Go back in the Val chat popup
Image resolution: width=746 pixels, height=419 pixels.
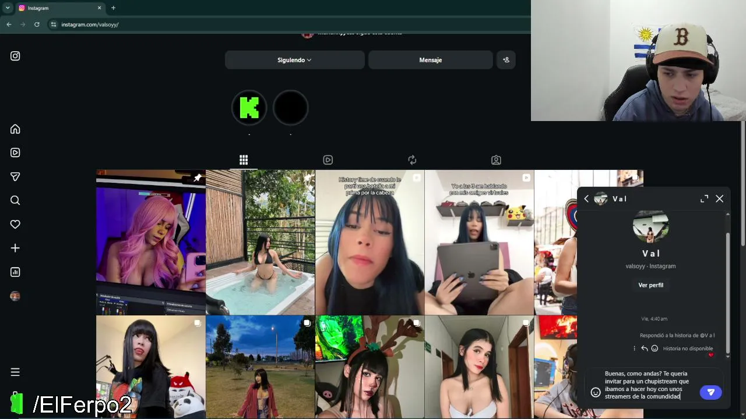(x=586, y=198)
